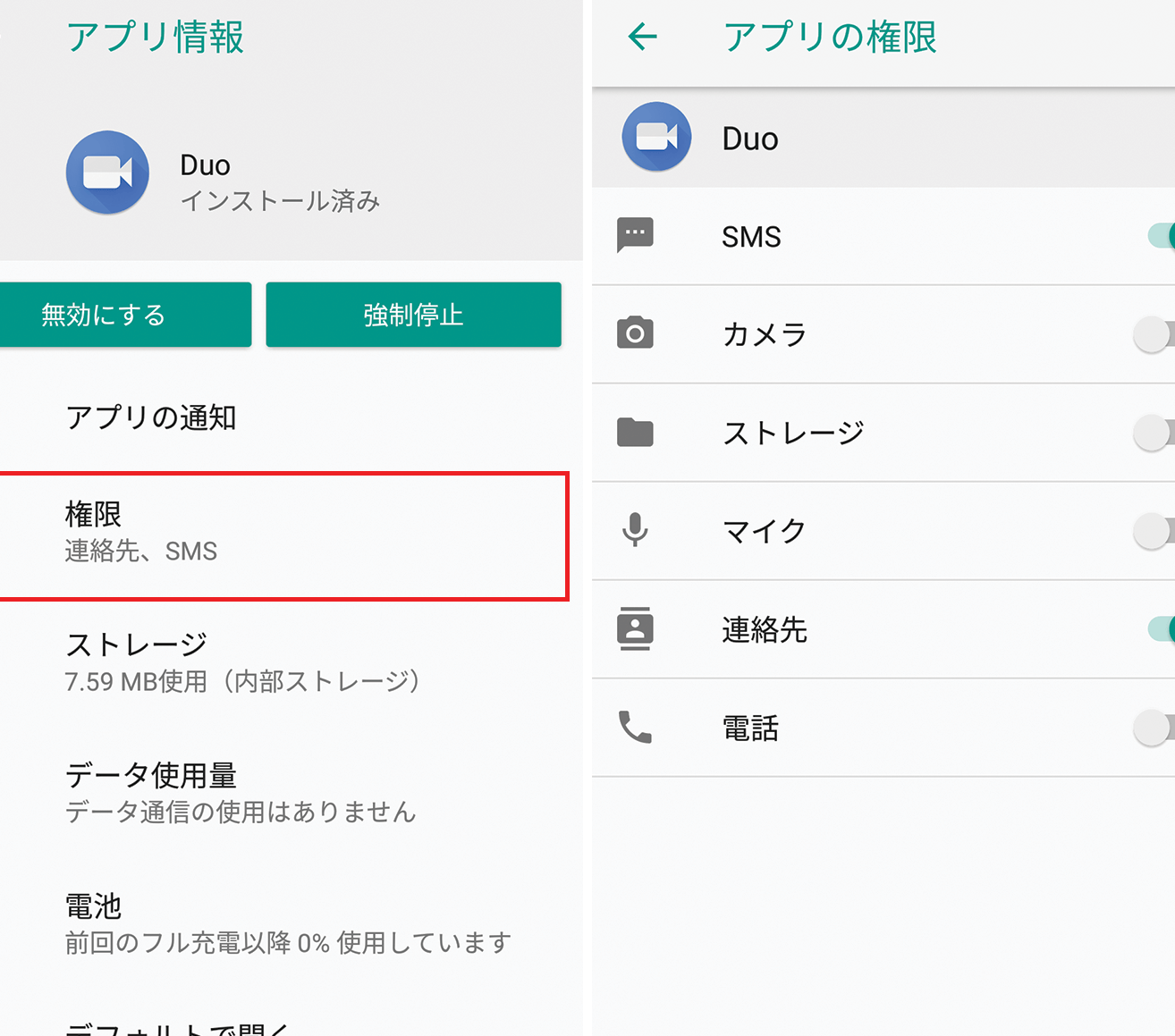Click the Duo icon in アプリの権限 header
1175x1036 pixels.
[x=656, y=137]
